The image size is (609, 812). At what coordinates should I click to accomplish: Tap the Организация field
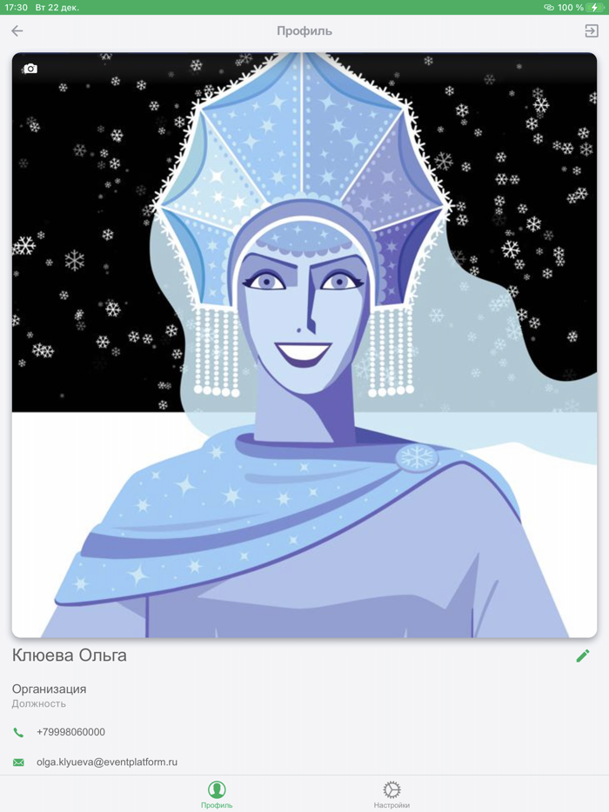pos(50,689)
